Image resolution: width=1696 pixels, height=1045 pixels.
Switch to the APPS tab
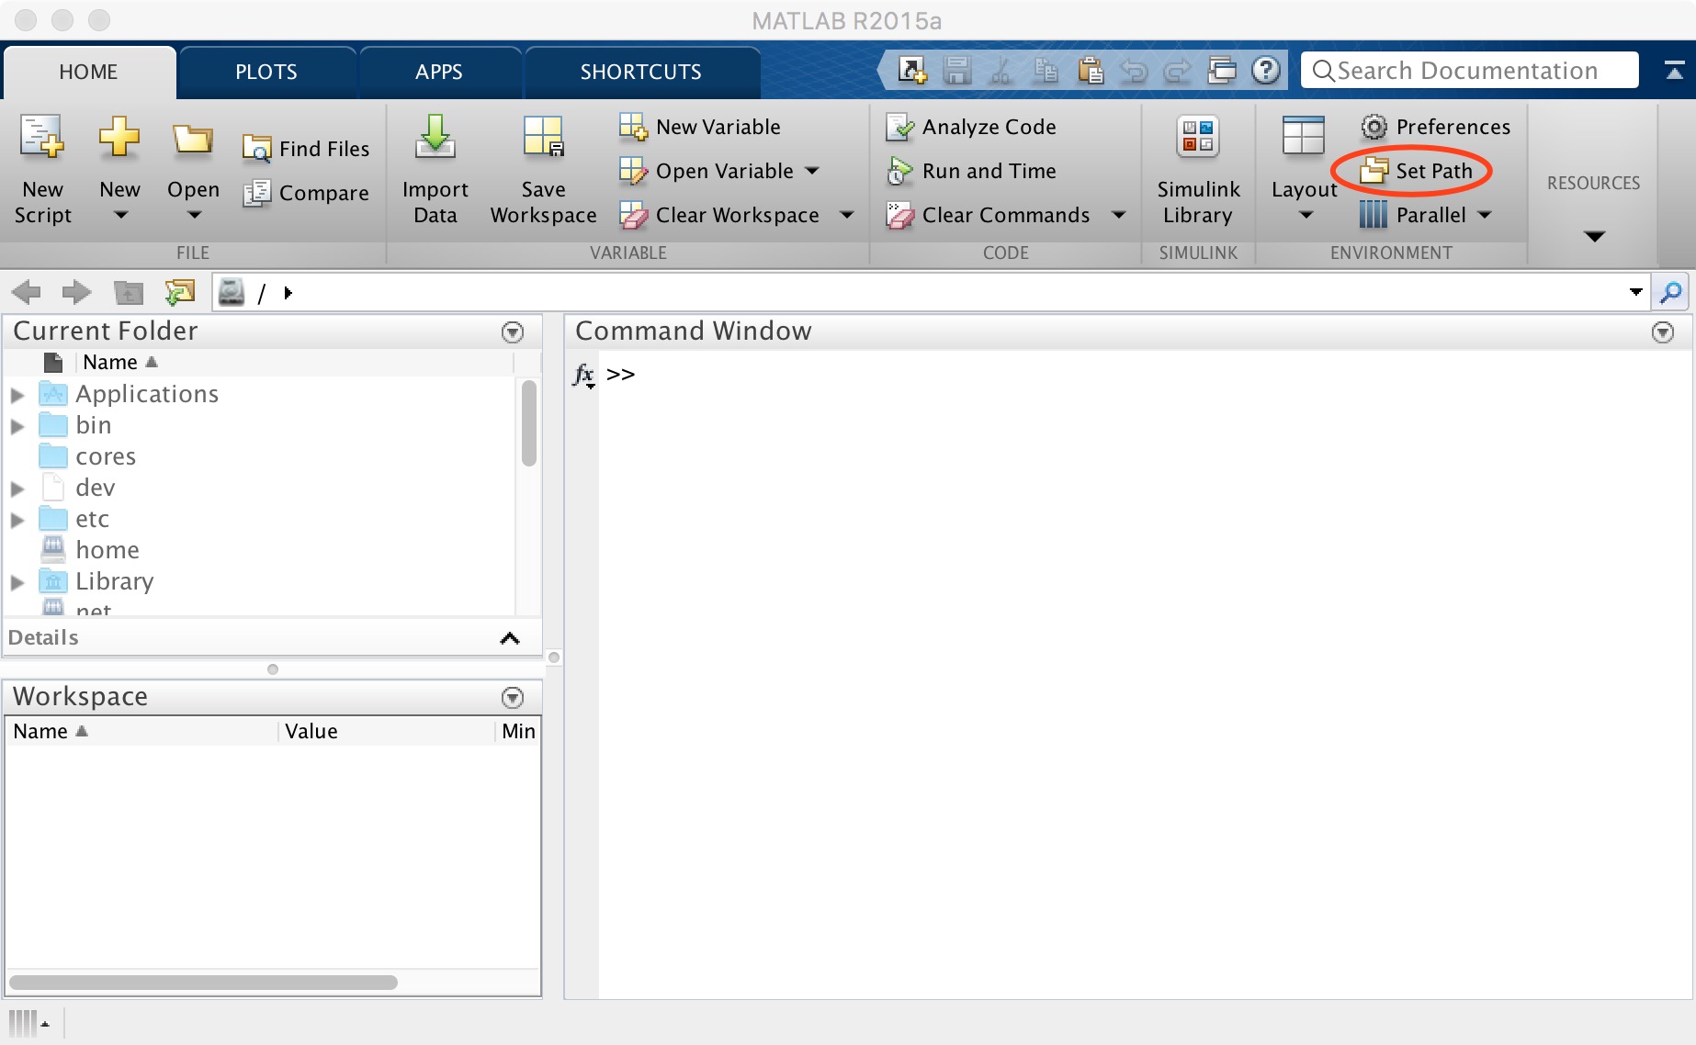(x=439, y=72)
